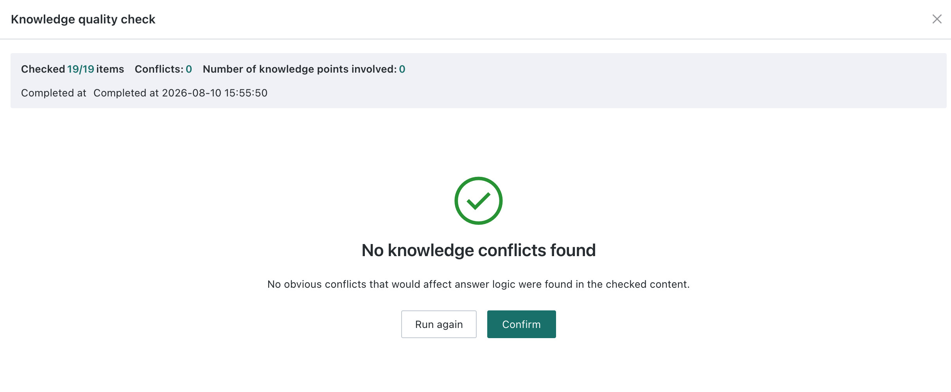Screen dimensions: 951x392
Task: Select the 'No knowledge conflicts found' heading
Action: click(478, 250)
